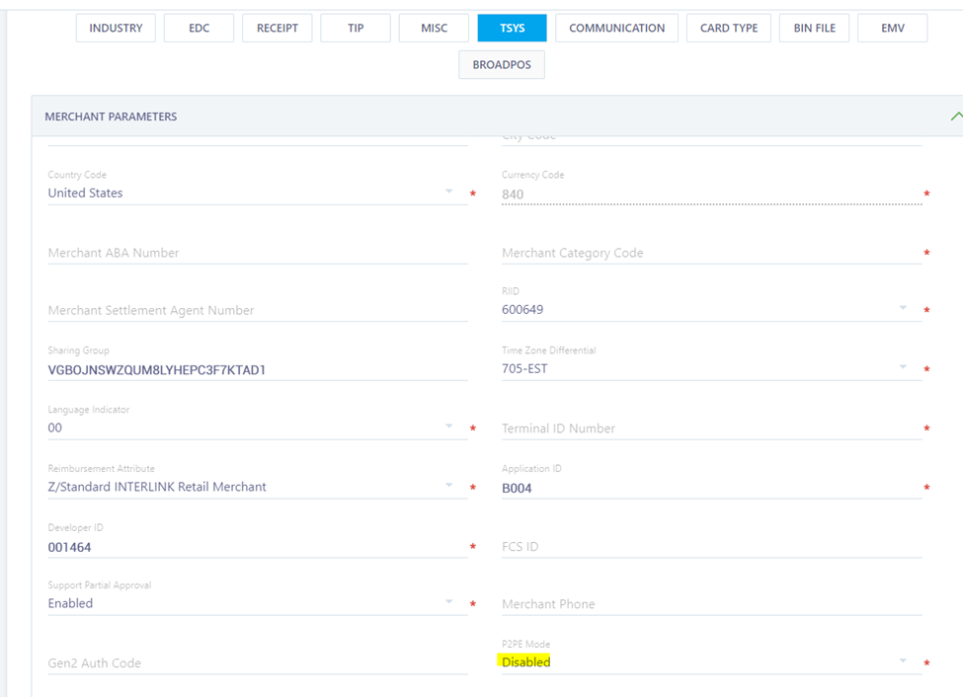Focus the Developer ID field with 001464

pos(258,547)
